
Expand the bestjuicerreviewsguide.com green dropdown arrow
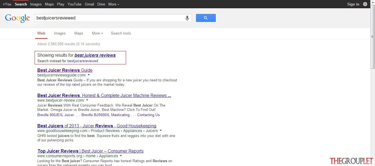coord(89,75)
